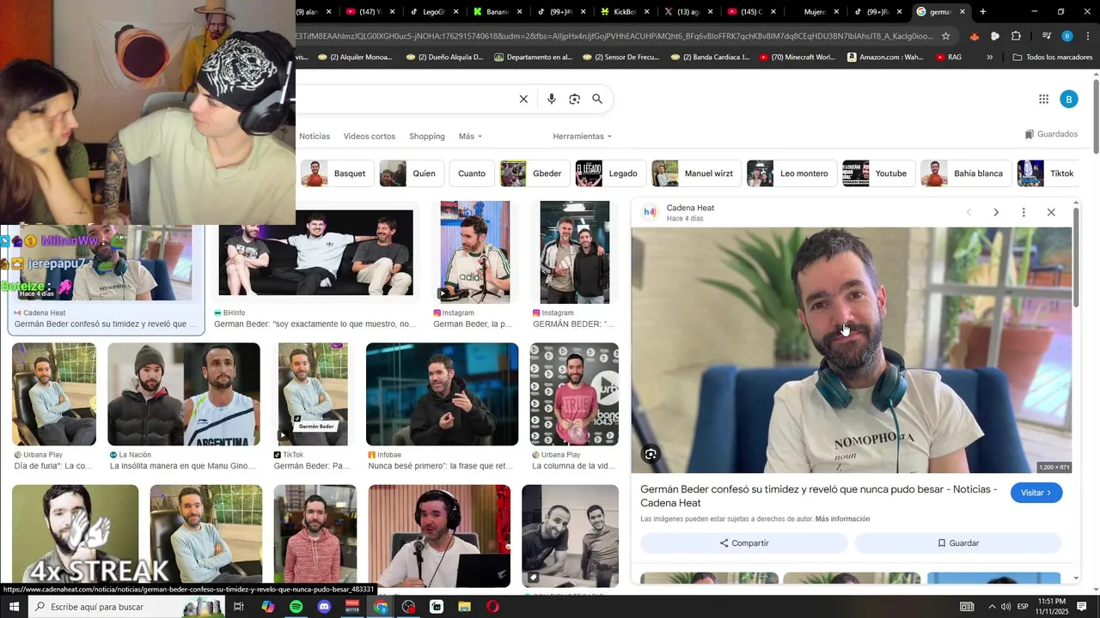Switch to the Mujere browser tab

[815, 12]
